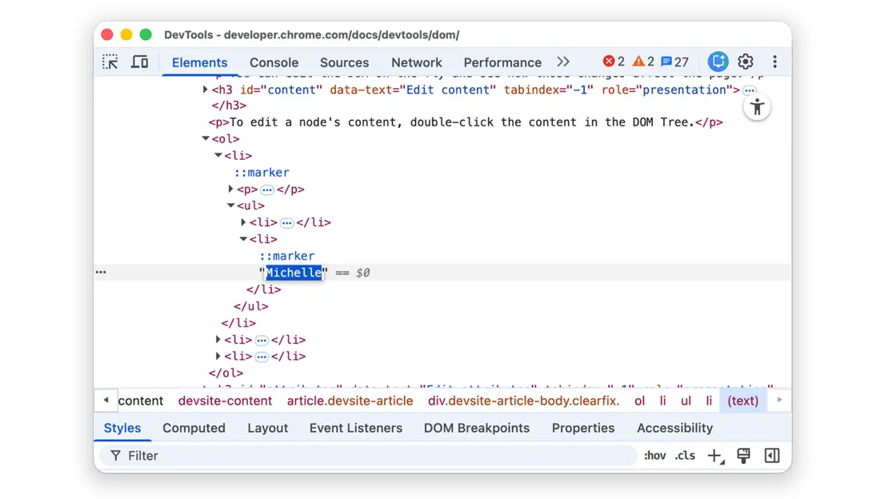Open the Performance tab
This screenshot has height=499, width=880.
click(x=502, y=62)
